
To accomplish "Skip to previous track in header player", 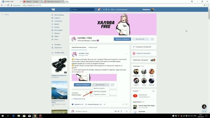I will (x=104, y=10).
